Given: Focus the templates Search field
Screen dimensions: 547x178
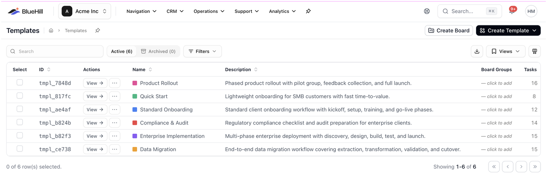Looking at the screenshot, I should [55, 52].
